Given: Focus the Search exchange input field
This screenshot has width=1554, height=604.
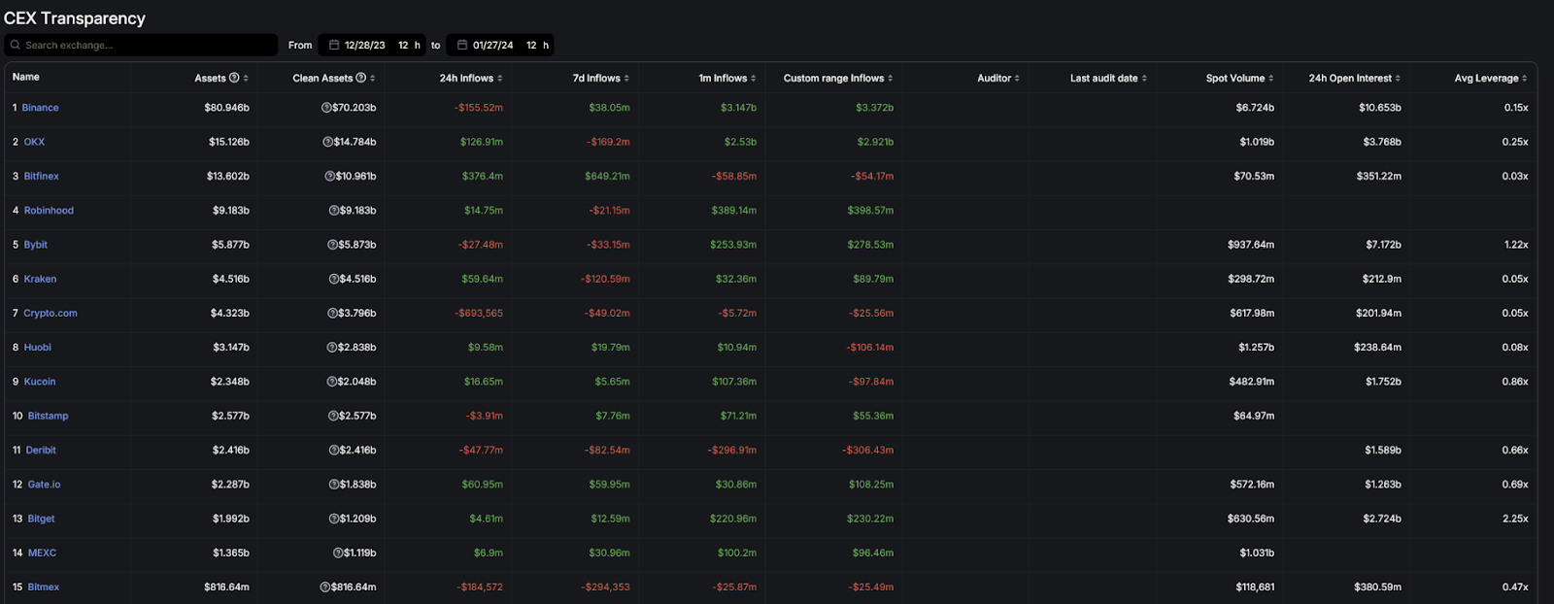Looking at the screenshot, I should pyautogui.click(x=141, y=45).
